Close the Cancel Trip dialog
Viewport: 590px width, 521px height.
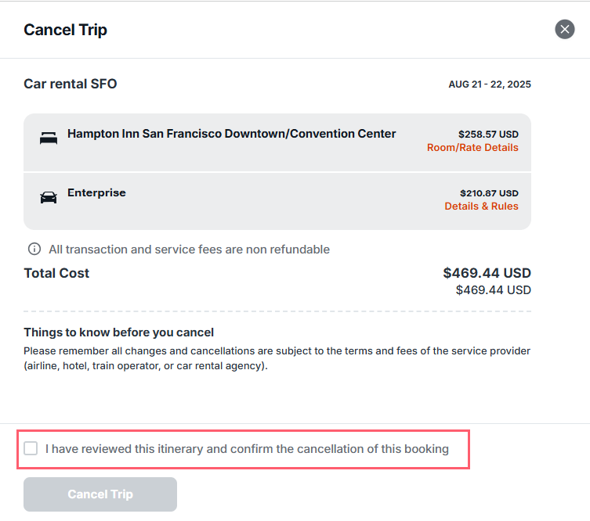(x=564, y=29)
